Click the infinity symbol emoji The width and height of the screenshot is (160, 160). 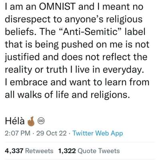[x=41, y=121]
